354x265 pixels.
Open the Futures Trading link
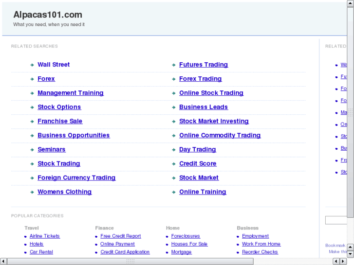point(204,65)
